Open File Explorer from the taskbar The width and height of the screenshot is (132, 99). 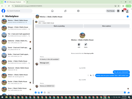[6, 97]
